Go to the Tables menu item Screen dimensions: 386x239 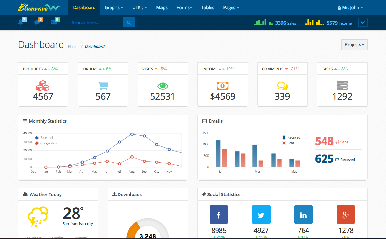click(207, 7)
